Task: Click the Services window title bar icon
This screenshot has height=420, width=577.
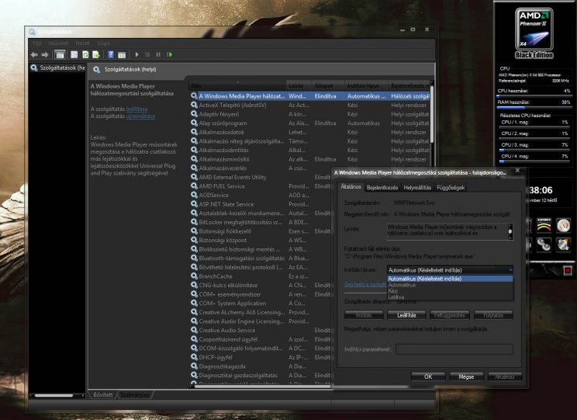Action: [x=33, y=32]
